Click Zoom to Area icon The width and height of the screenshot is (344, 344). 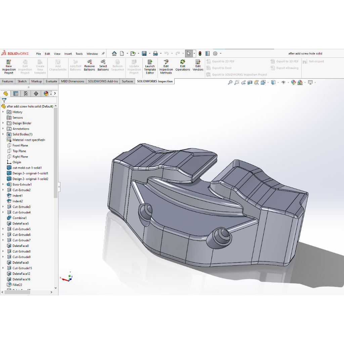point(236,83)
